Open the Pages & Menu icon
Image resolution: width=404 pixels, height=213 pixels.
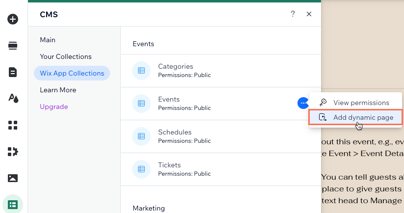pos(13,72)
